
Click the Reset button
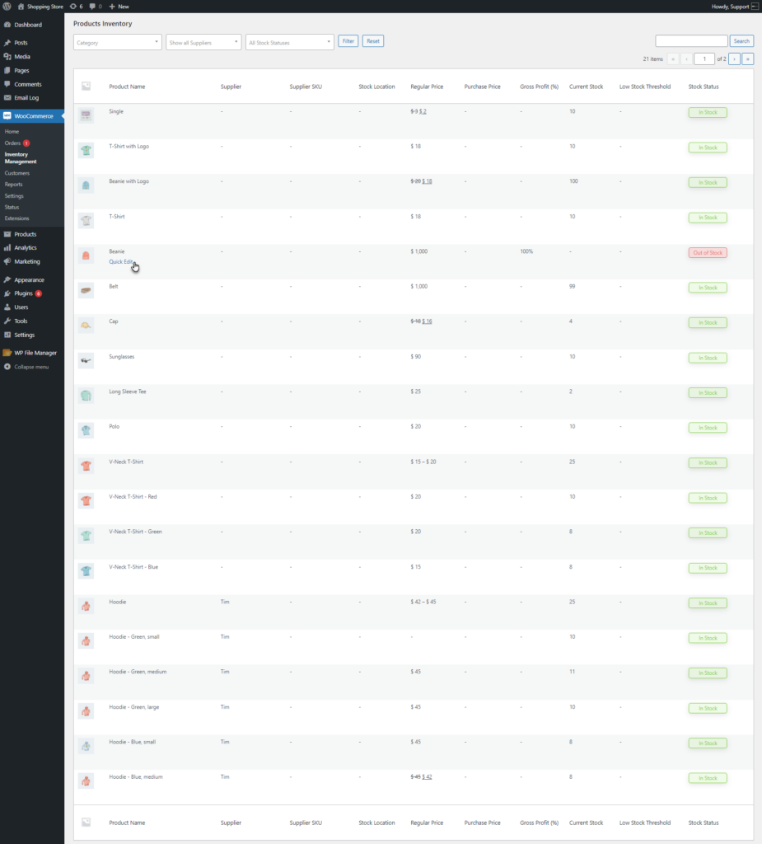click(x=373, y=41)
